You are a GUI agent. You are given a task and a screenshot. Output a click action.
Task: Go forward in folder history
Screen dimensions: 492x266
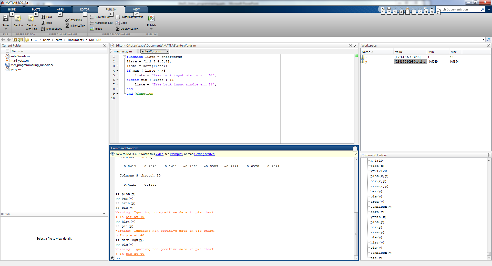[9, 40]
